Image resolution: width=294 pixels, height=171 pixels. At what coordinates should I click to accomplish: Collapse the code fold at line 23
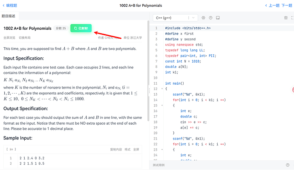[162, 149]
